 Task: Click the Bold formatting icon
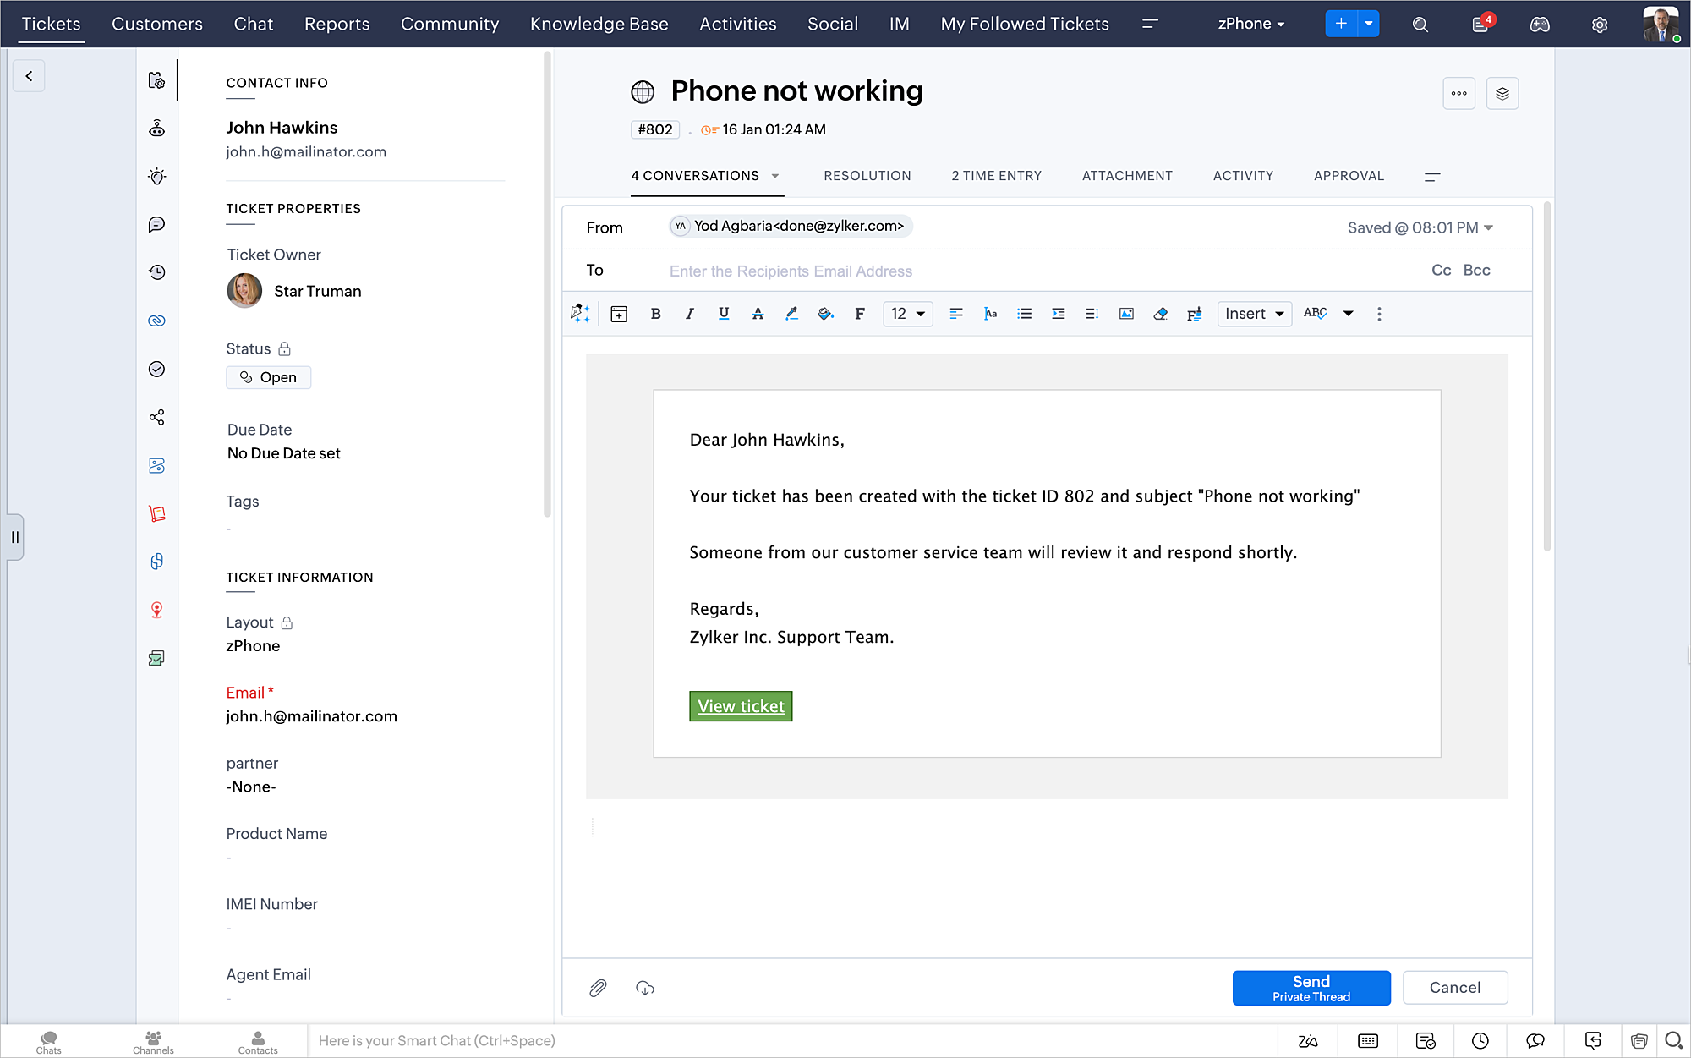click(655, 314)
